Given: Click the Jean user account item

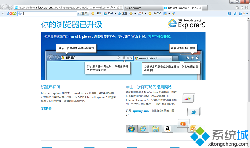Looking at the screenshot, I should (244, 14).
